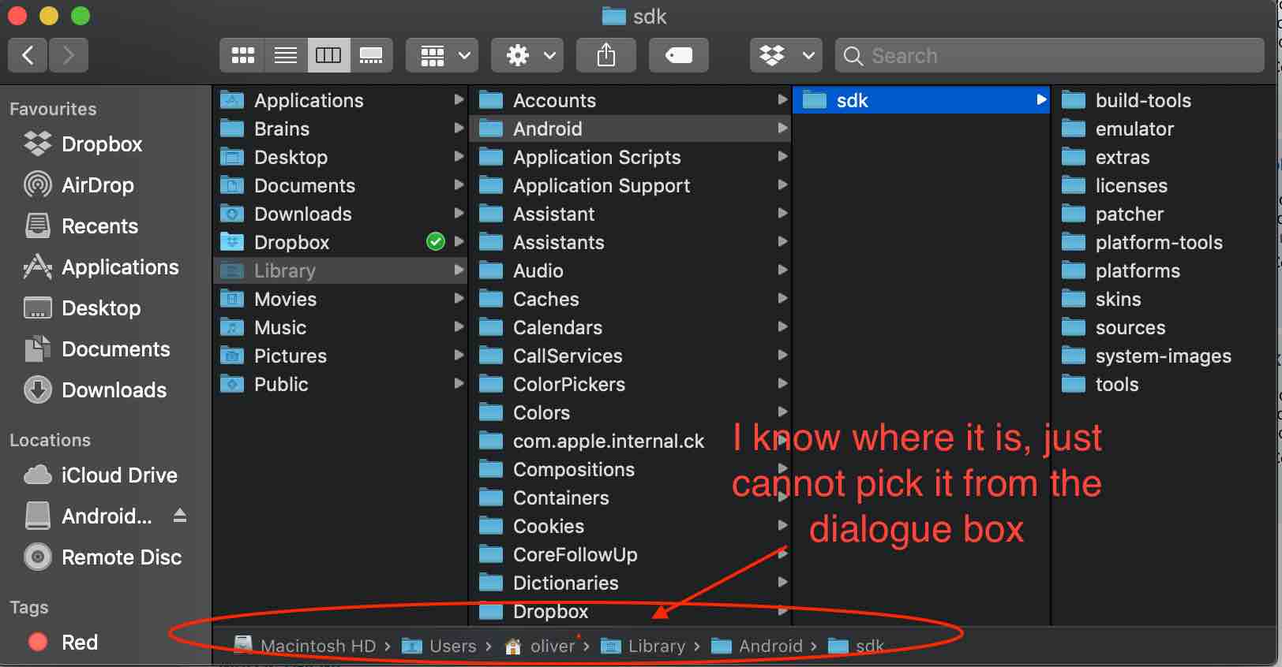Screen dimensions: 1282x667
Task: Open the group-by arrangement dropdown
Action: coord(442,56)
